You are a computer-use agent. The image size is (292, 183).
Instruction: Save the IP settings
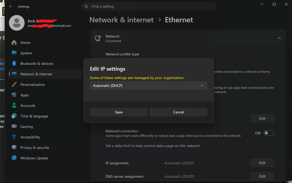(119, 112)
